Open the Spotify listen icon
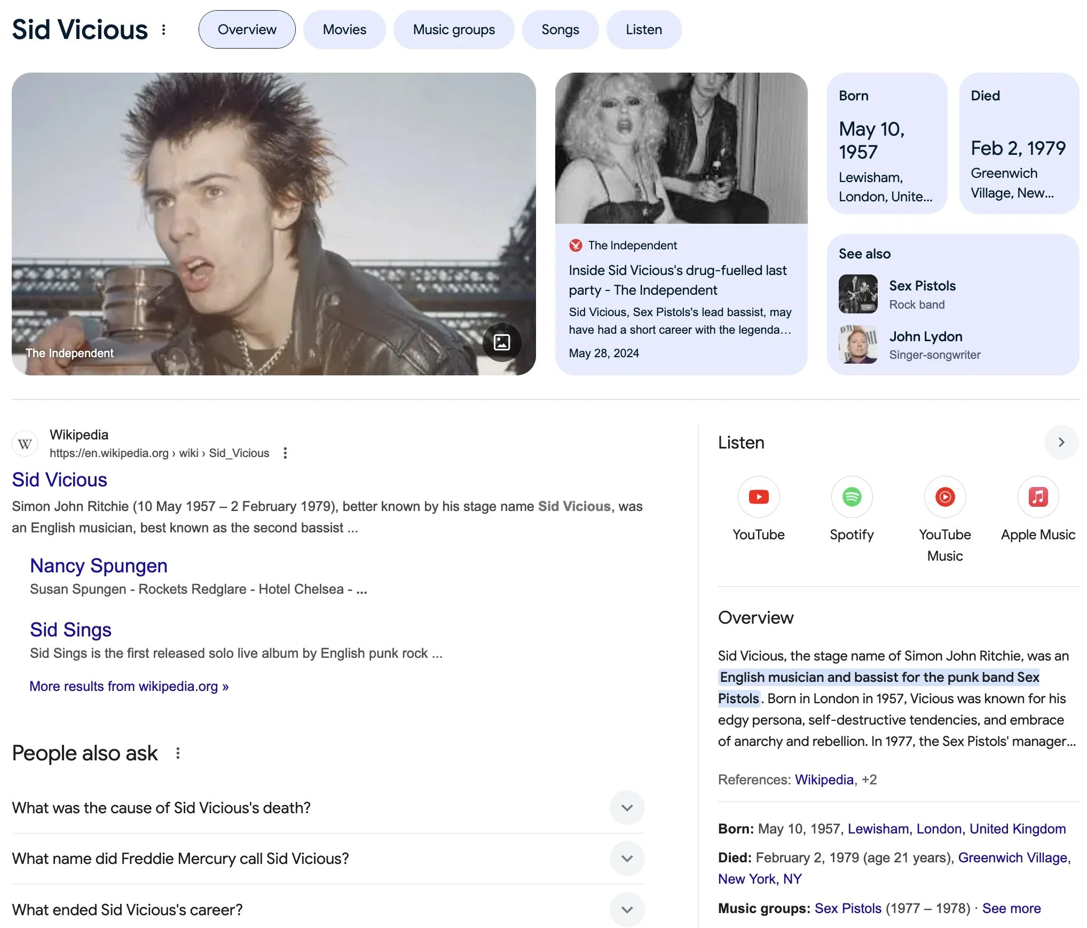This screenshot has height=928, width=1087. [x=852, y=497]
